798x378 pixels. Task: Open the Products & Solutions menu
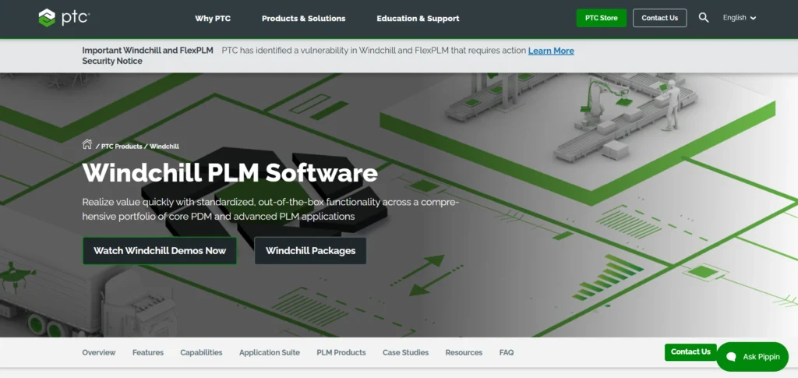pos(303,18)
